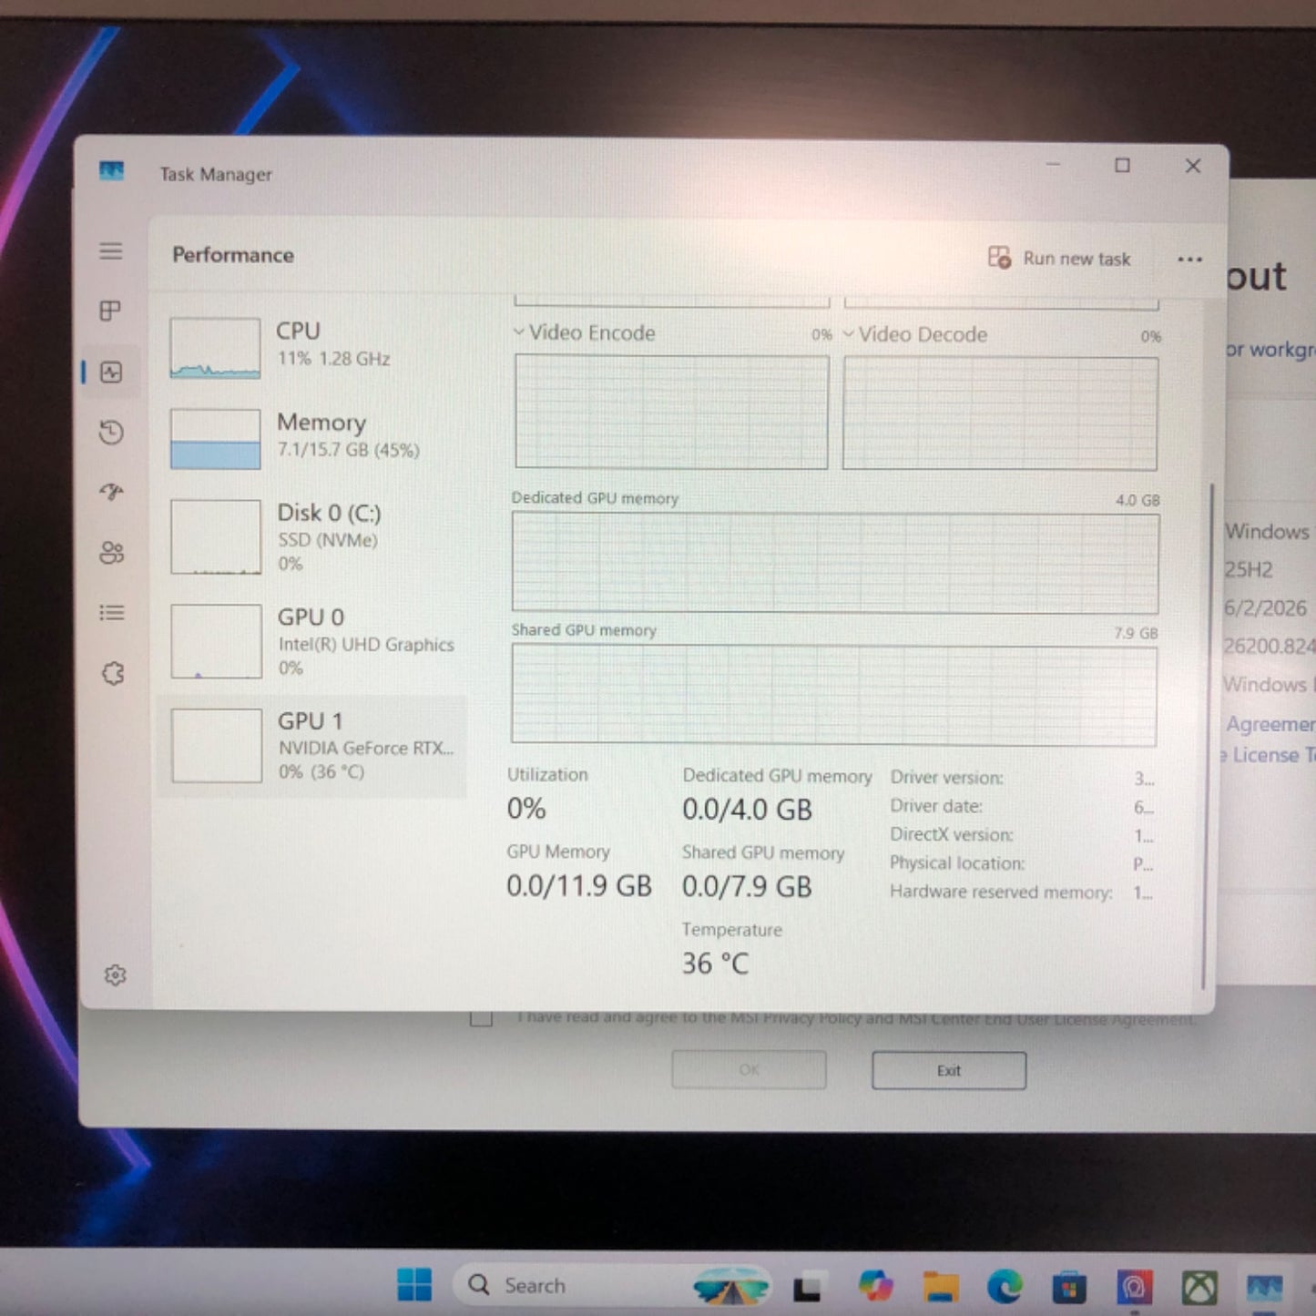Image resolution: width=1316 pixels, height=1316 pixels.
Task: Open the Details page sidebar icon
Action: click(111, 613)
